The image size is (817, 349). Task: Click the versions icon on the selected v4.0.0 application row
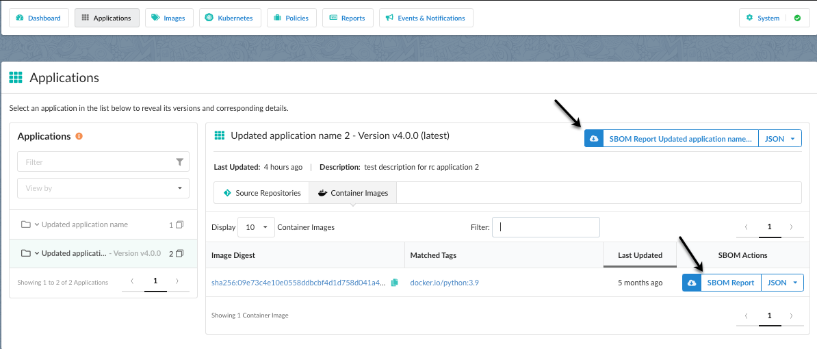click(180, 253)
